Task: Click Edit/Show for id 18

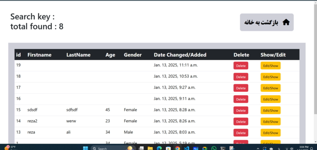Action: click(271, 77)
